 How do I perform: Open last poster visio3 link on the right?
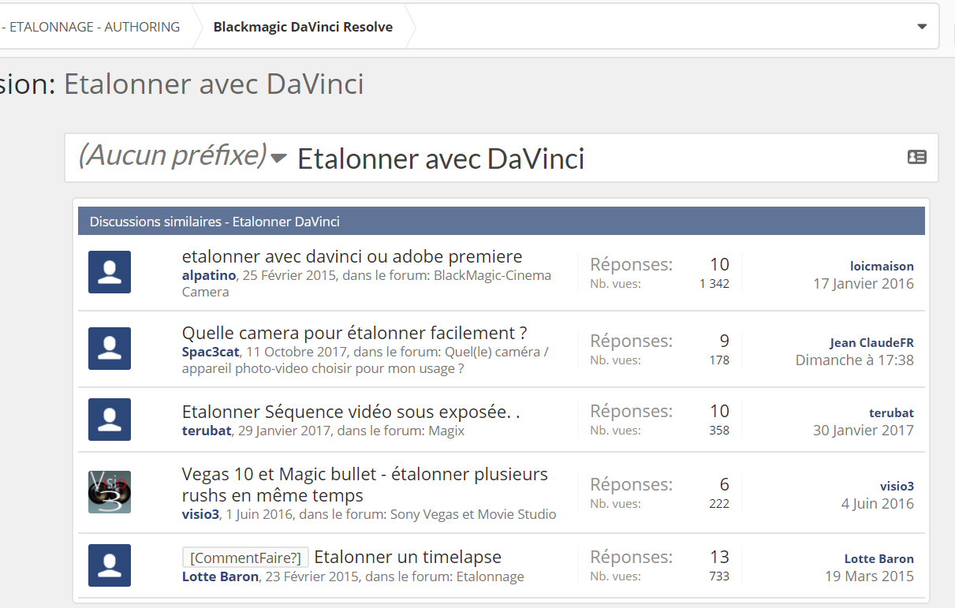(x=897, y=486)
